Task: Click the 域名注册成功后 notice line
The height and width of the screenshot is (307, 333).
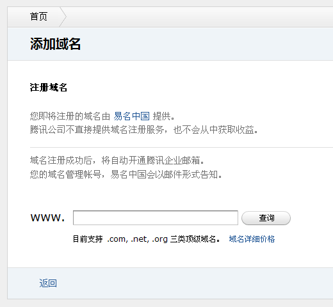Action: coord(117,161)
